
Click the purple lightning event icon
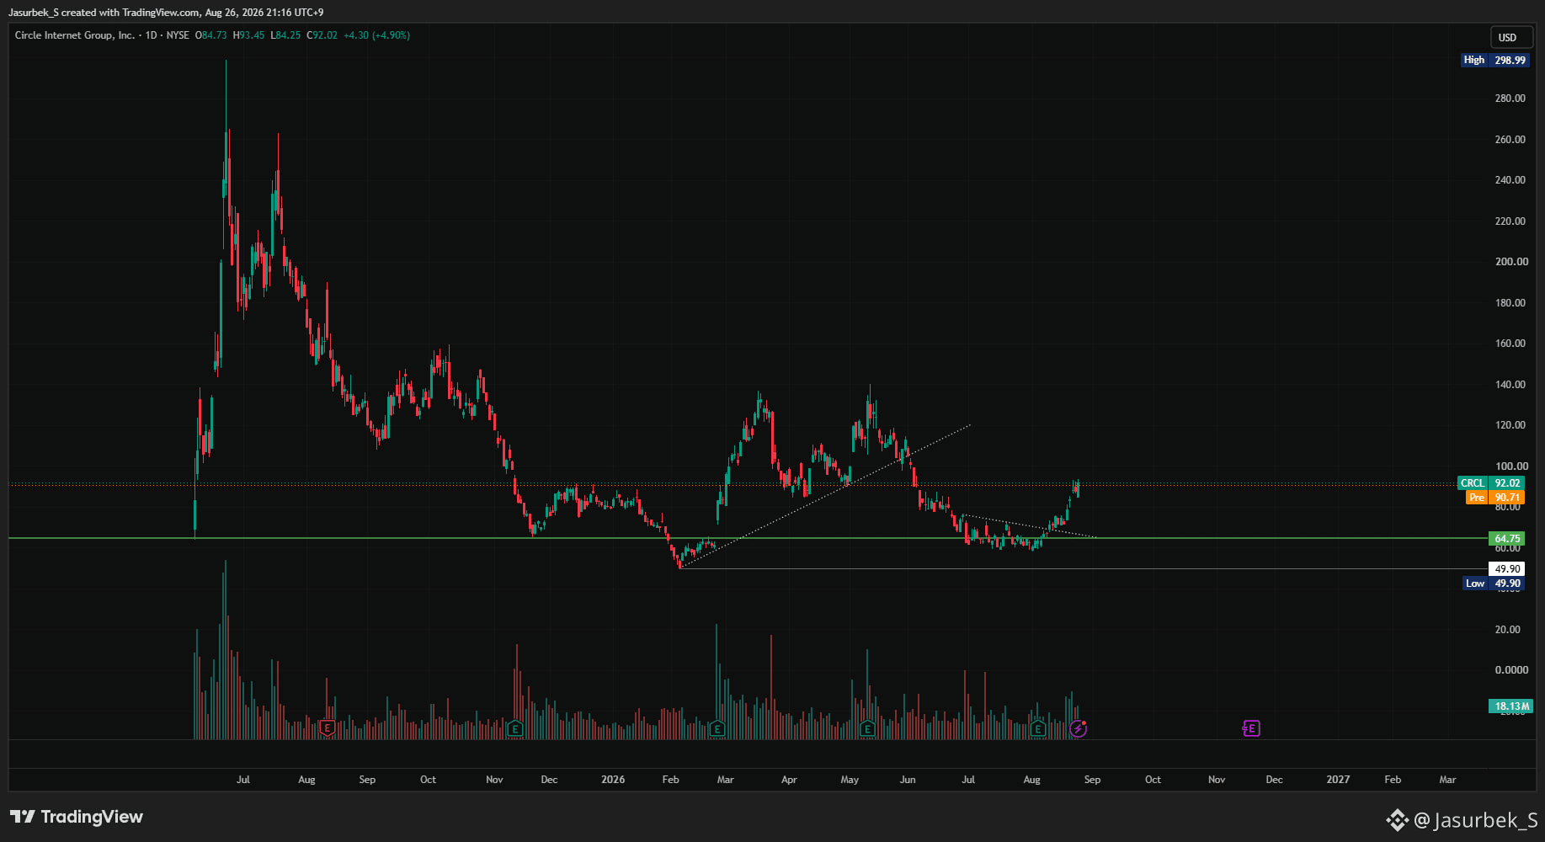tap(1079, 728)
